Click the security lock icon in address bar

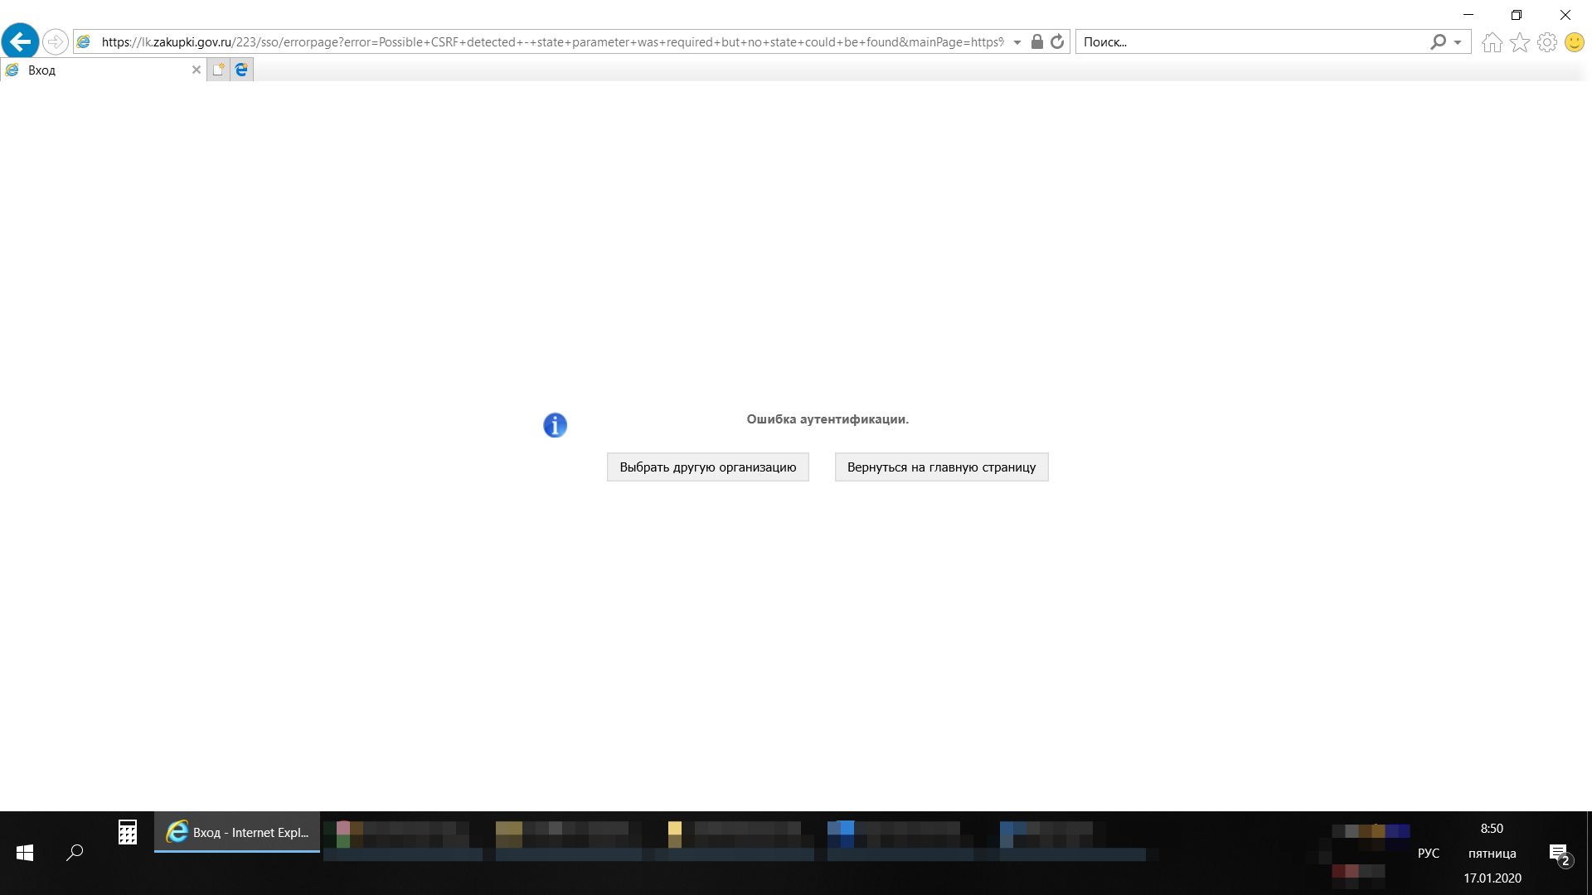point(1036,41)
